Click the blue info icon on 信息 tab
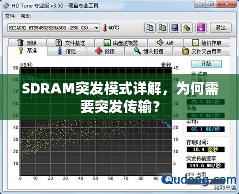The width and height of the screenshot is (239, 194). (60, 51)
